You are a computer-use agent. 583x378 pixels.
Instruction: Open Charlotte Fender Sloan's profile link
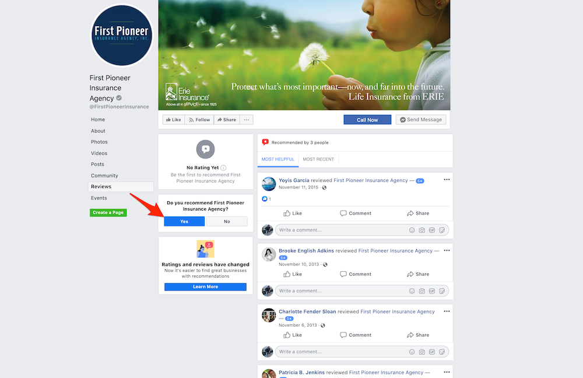point(307,311)
